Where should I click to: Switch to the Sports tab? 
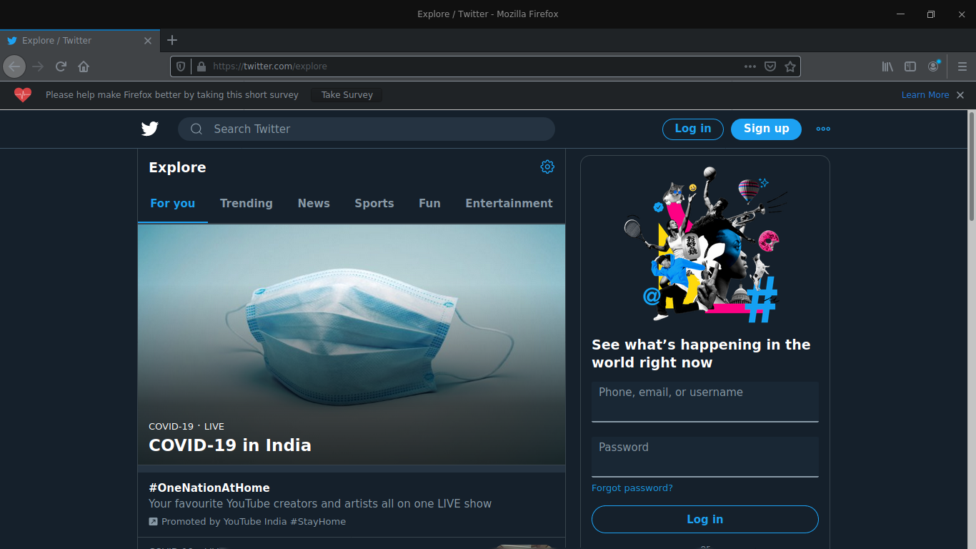tap(374, 203)
